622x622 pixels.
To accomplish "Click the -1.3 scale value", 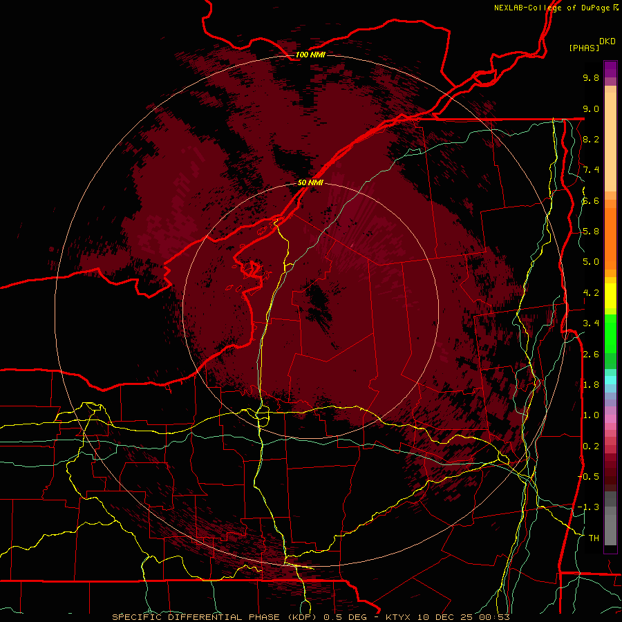I will pos(589,507).
